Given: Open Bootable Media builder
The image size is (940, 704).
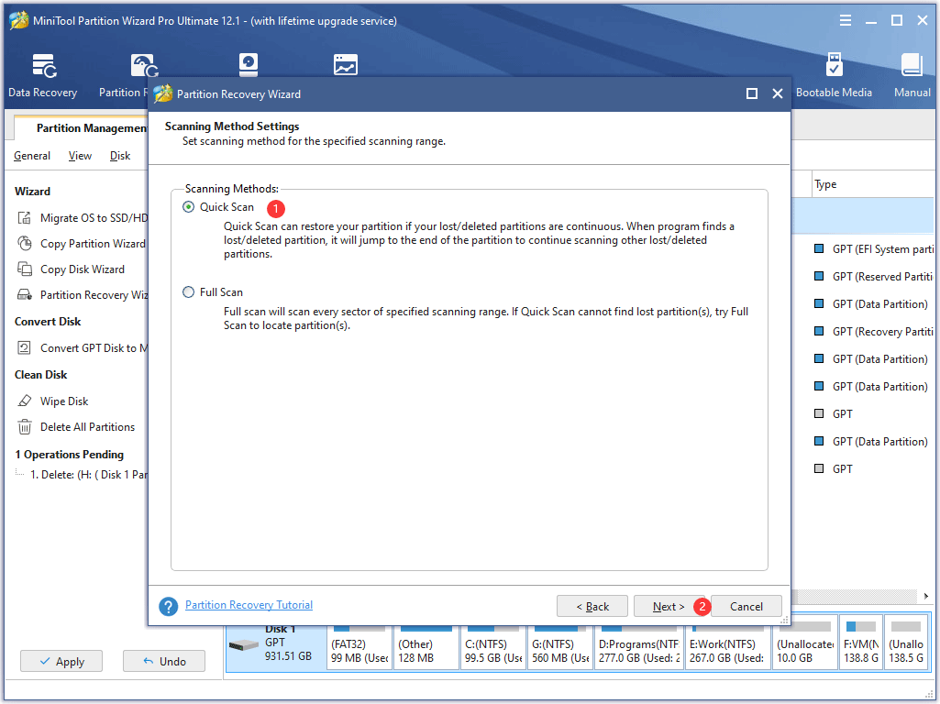Looking at the screenshot, I should click(x=834, y=75).
